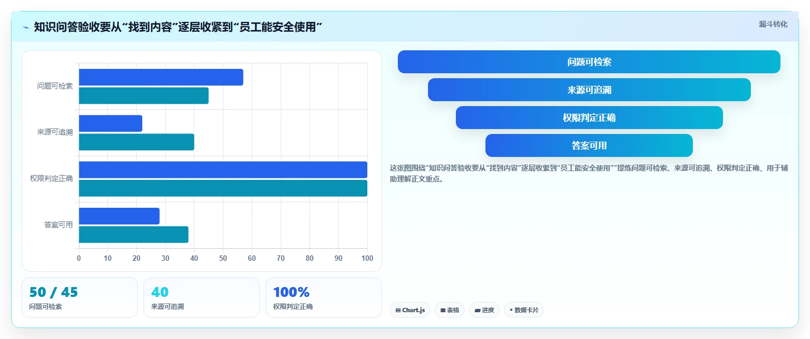Click the 权限判定正确 y-axis label
This screenshot has width=810, height=339.
[51, 178]
